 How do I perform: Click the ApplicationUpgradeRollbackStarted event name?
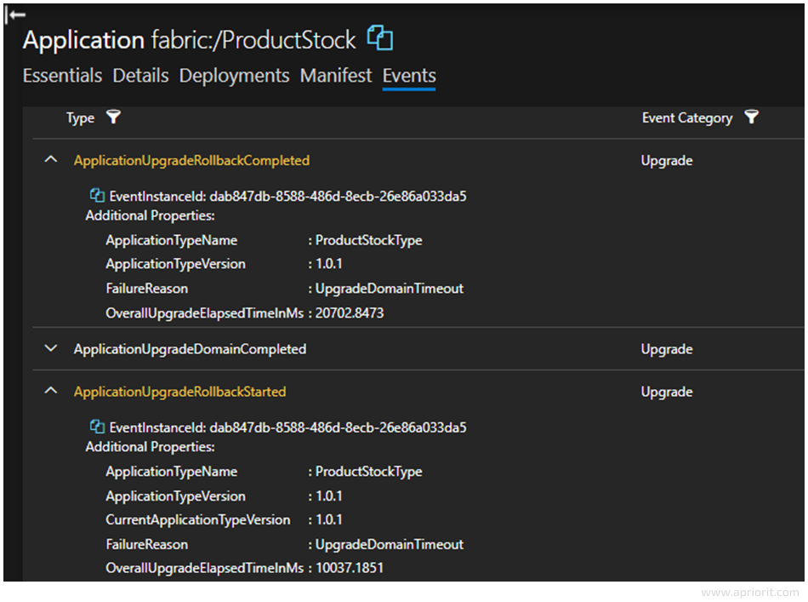[x=179, y=392]
